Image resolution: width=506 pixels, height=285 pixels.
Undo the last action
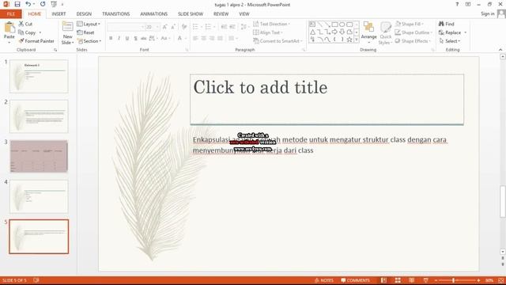[x=28, y=4]
